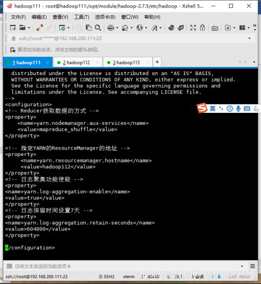The width and height of the screenshot is (261, 284).
Task: Click the file transfer icon
Action: point(125,28)
